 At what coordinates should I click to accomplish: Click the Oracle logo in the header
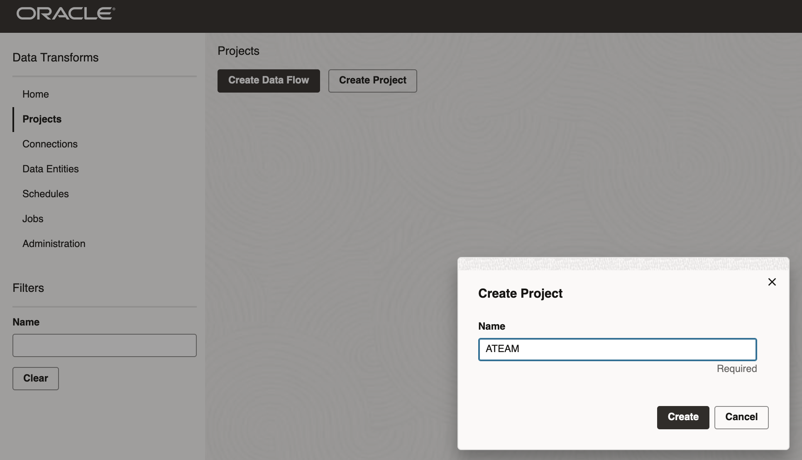click(65, 13)
